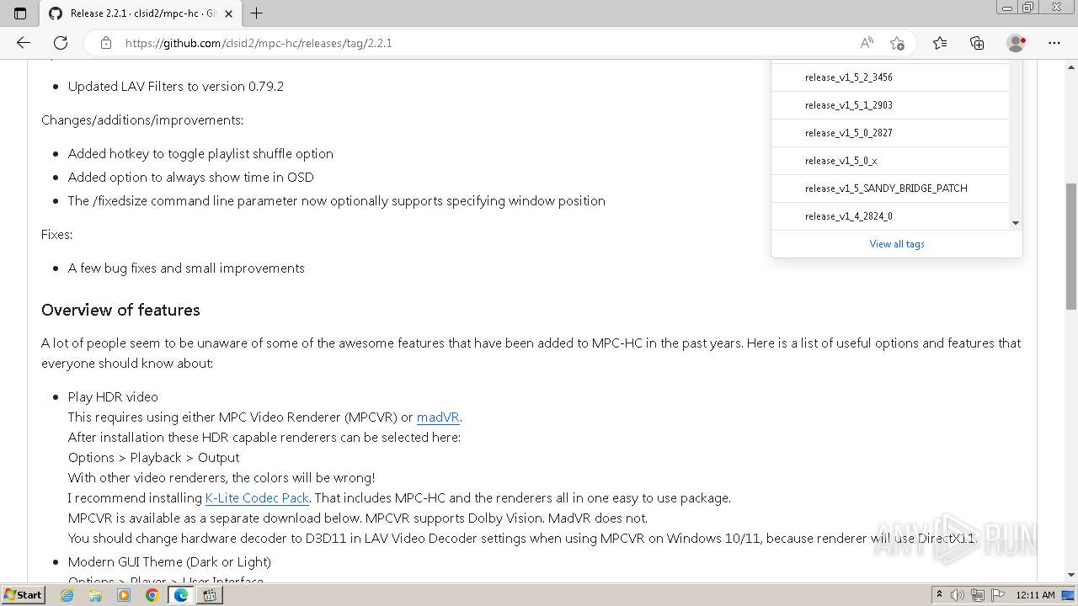Open the browser profile avatar

point(1016,43)
